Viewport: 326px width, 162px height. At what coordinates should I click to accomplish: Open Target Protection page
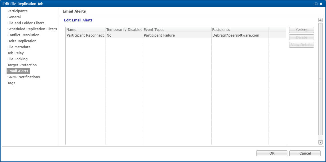[22, 65]
